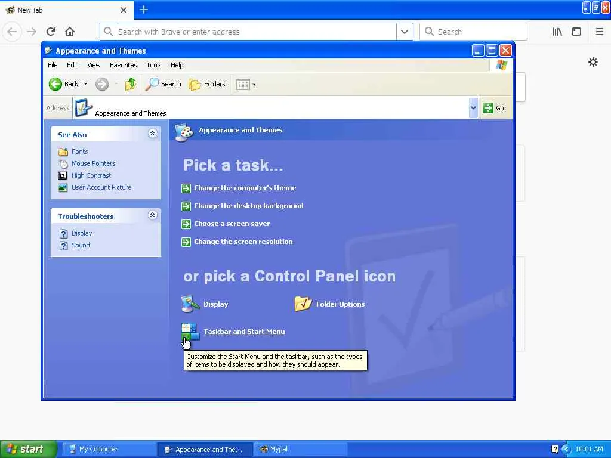Open Display control panel text link

215,304
